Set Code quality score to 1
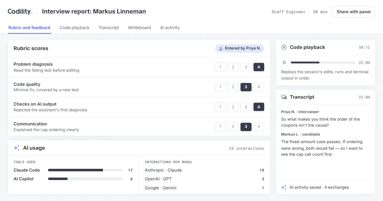Image resolution: width=383 pixels, height=201 pixels. click(x=220, y=87)
